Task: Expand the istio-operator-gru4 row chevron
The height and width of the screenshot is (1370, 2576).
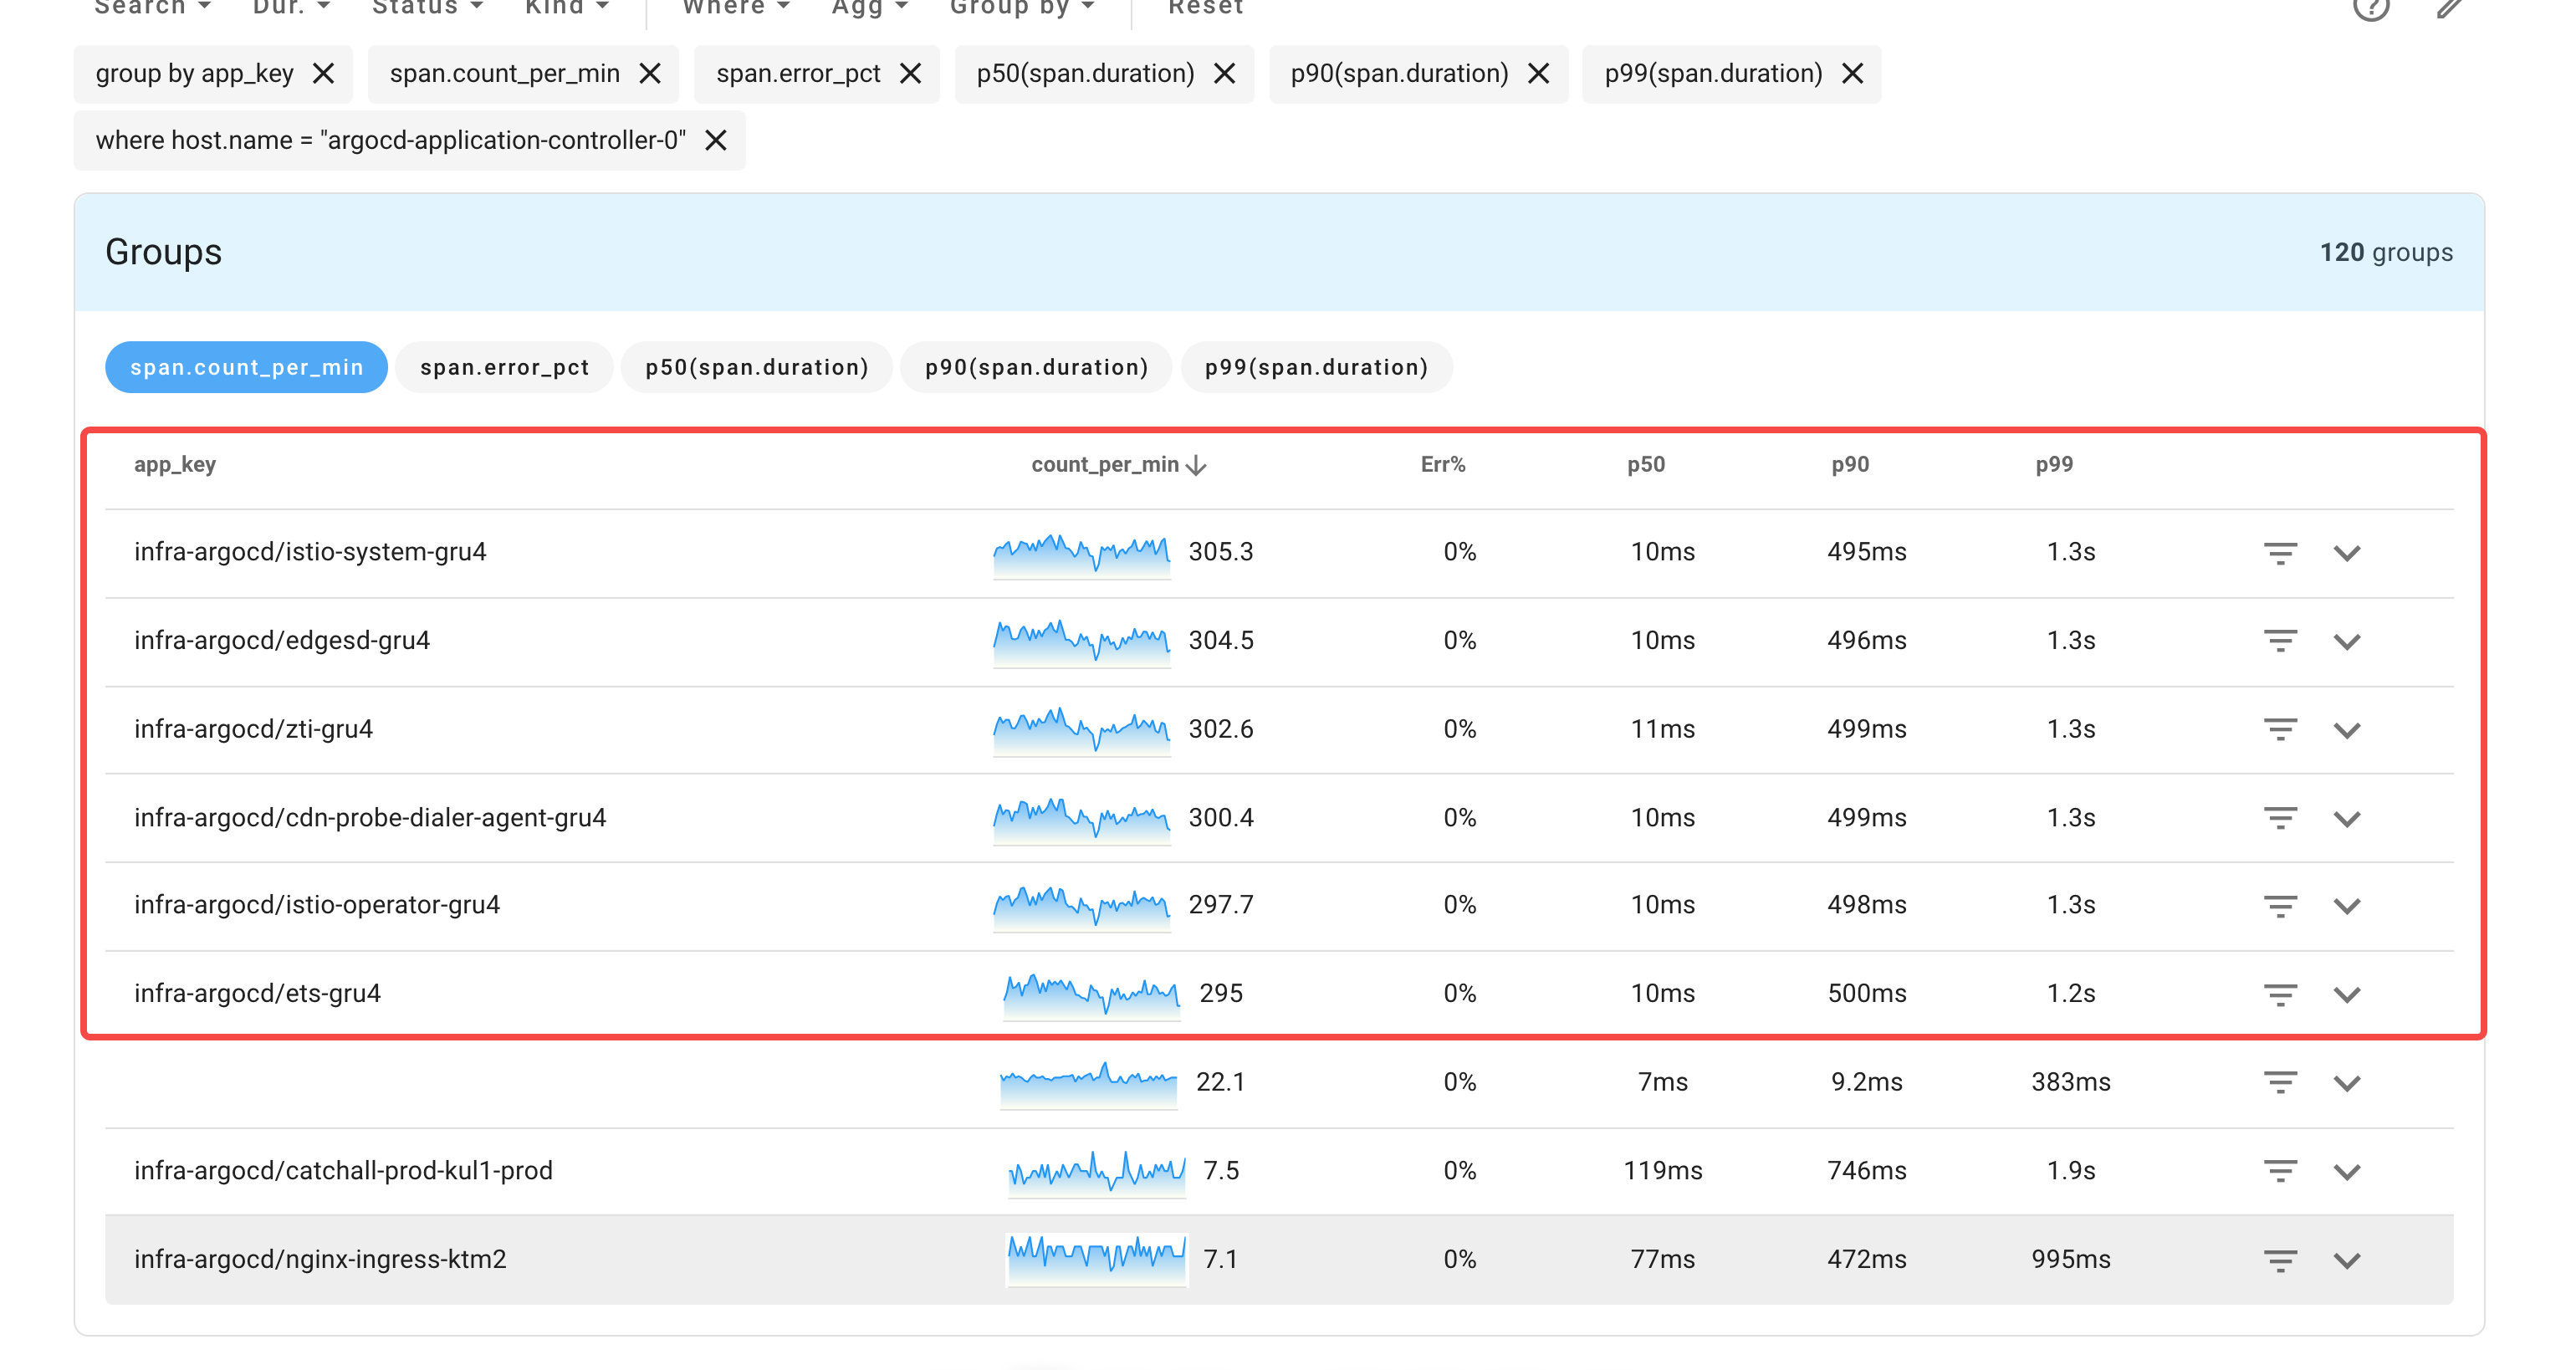Action: [x=2348, y=905]
